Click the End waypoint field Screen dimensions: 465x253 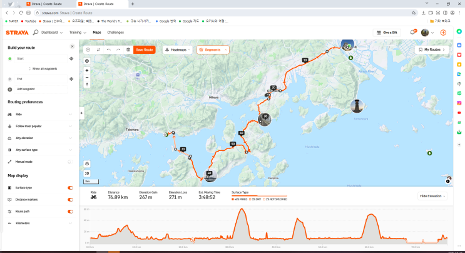[41, 79]
